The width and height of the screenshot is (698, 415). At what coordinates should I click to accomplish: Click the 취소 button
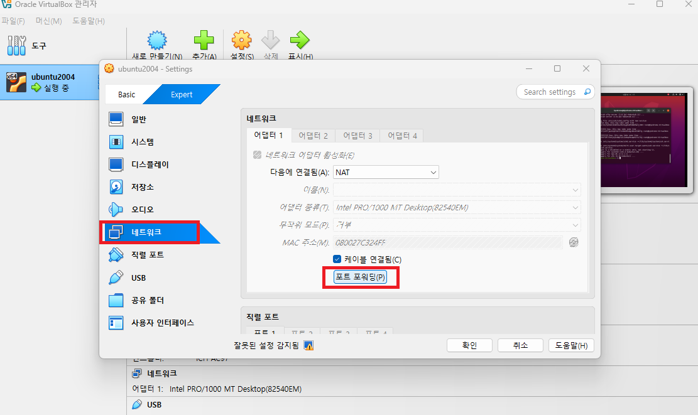click(520, 345)
